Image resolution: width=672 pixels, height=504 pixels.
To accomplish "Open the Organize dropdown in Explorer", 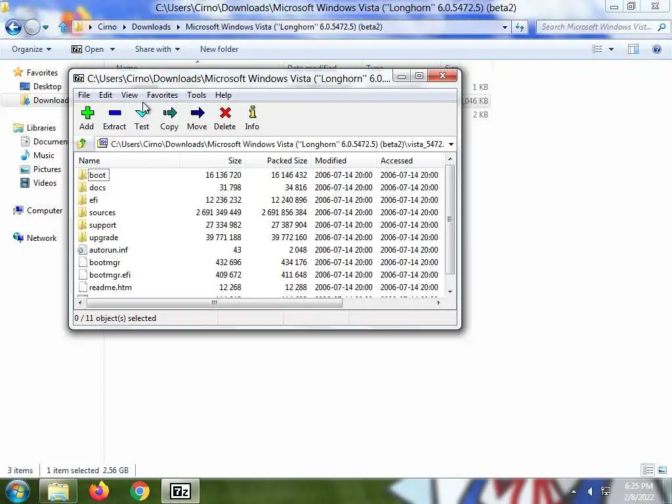I will (31, 49).
